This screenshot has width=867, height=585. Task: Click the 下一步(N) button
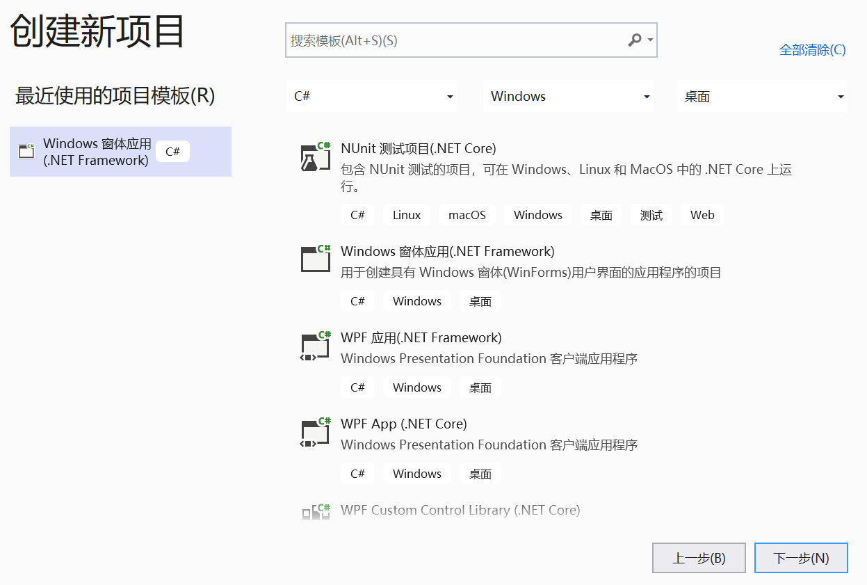coord(801,557)
